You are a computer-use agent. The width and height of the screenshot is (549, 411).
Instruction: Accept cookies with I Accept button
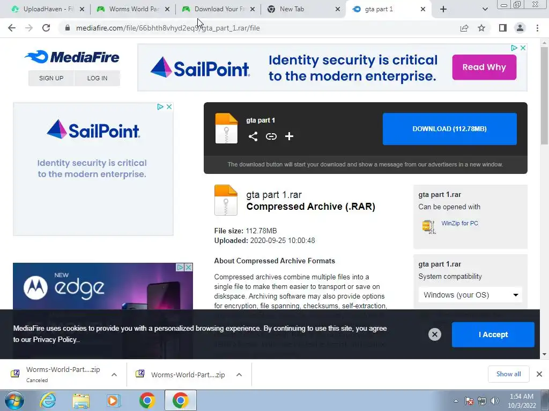tap(493, 334)
